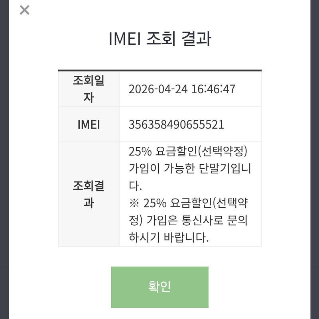Click the time 16:46:47 value
Viewport: 319px width, 319px height.
(213, 89)
